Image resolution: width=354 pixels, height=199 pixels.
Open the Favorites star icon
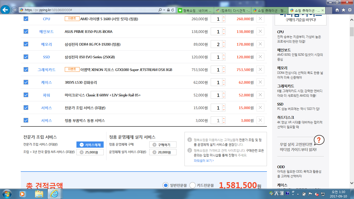pyautogui.click(x=343, y=10)
